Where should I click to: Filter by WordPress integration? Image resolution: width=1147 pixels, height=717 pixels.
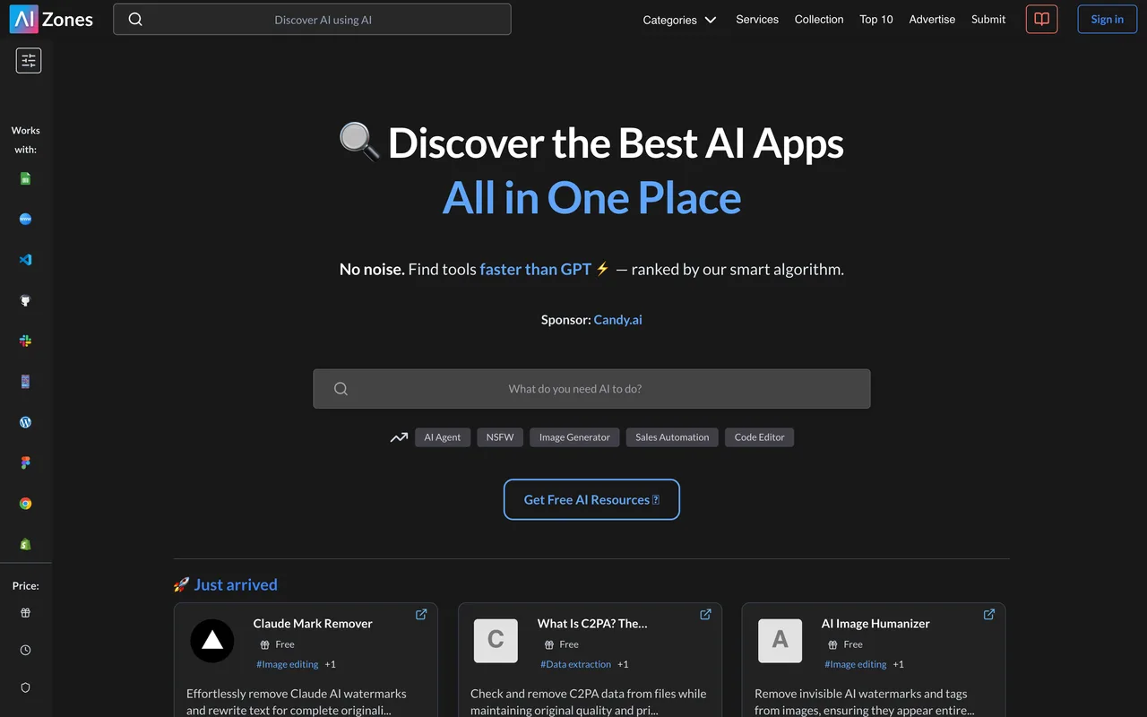tap(25, 422)
